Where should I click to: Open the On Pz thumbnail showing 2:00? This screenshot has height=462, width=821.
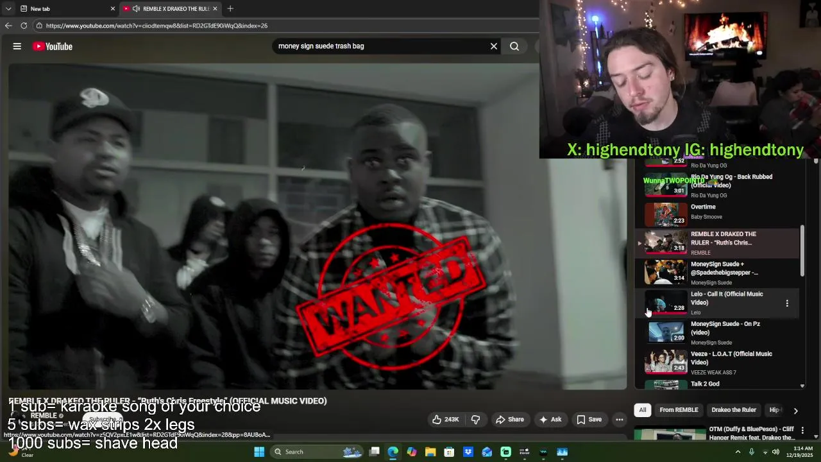pyautogui.click(x=666, y=332)
